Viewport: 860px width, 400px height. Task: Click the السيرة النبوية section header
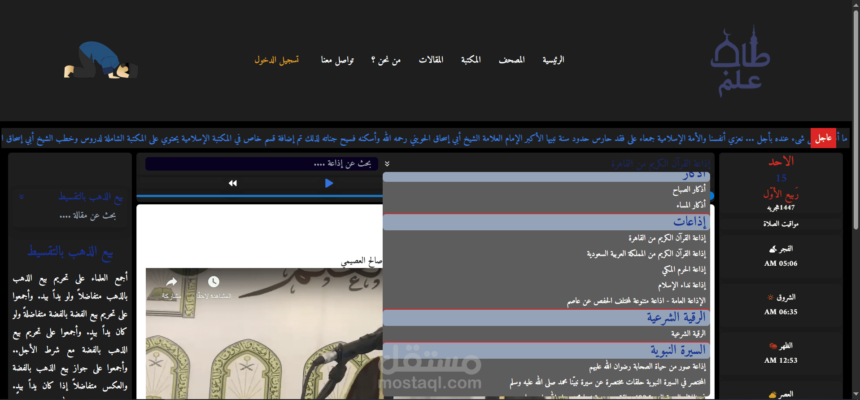(546, 350)
